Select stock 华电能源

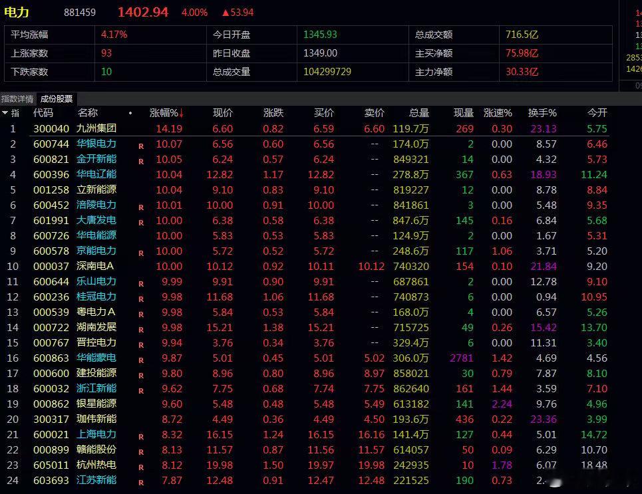96,235
